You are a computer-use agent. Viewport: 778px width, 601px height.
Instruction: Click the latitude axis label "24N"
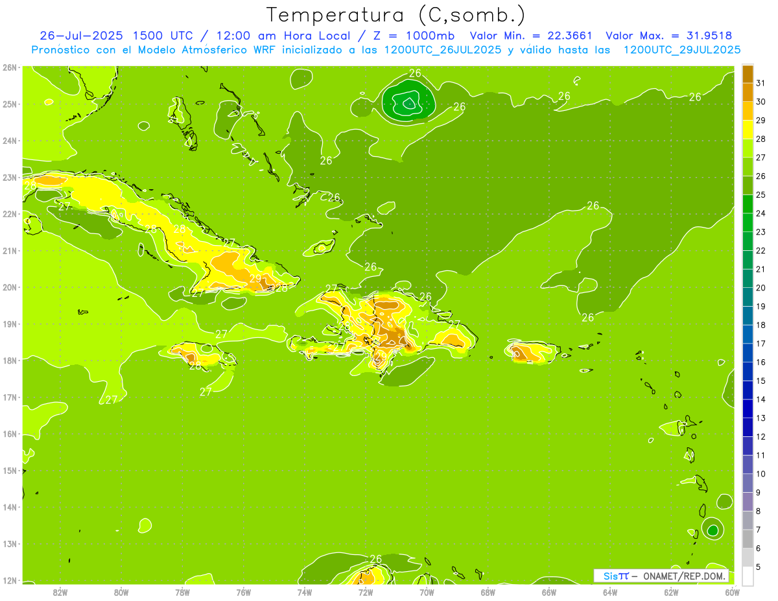(x=10, y=141)
